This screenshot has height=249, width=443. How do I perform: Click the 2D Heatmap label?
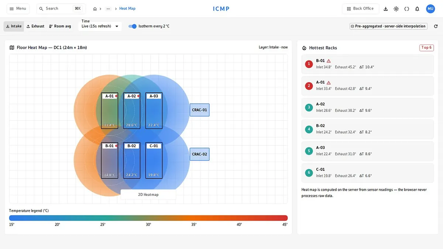[x=148, y=194]
